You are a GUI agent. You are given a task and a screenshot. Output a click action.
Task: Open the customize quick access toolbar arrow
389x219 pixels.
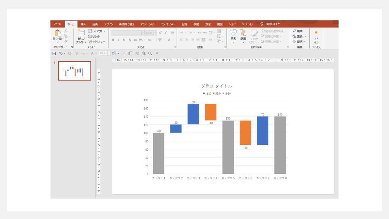[157, 53]
